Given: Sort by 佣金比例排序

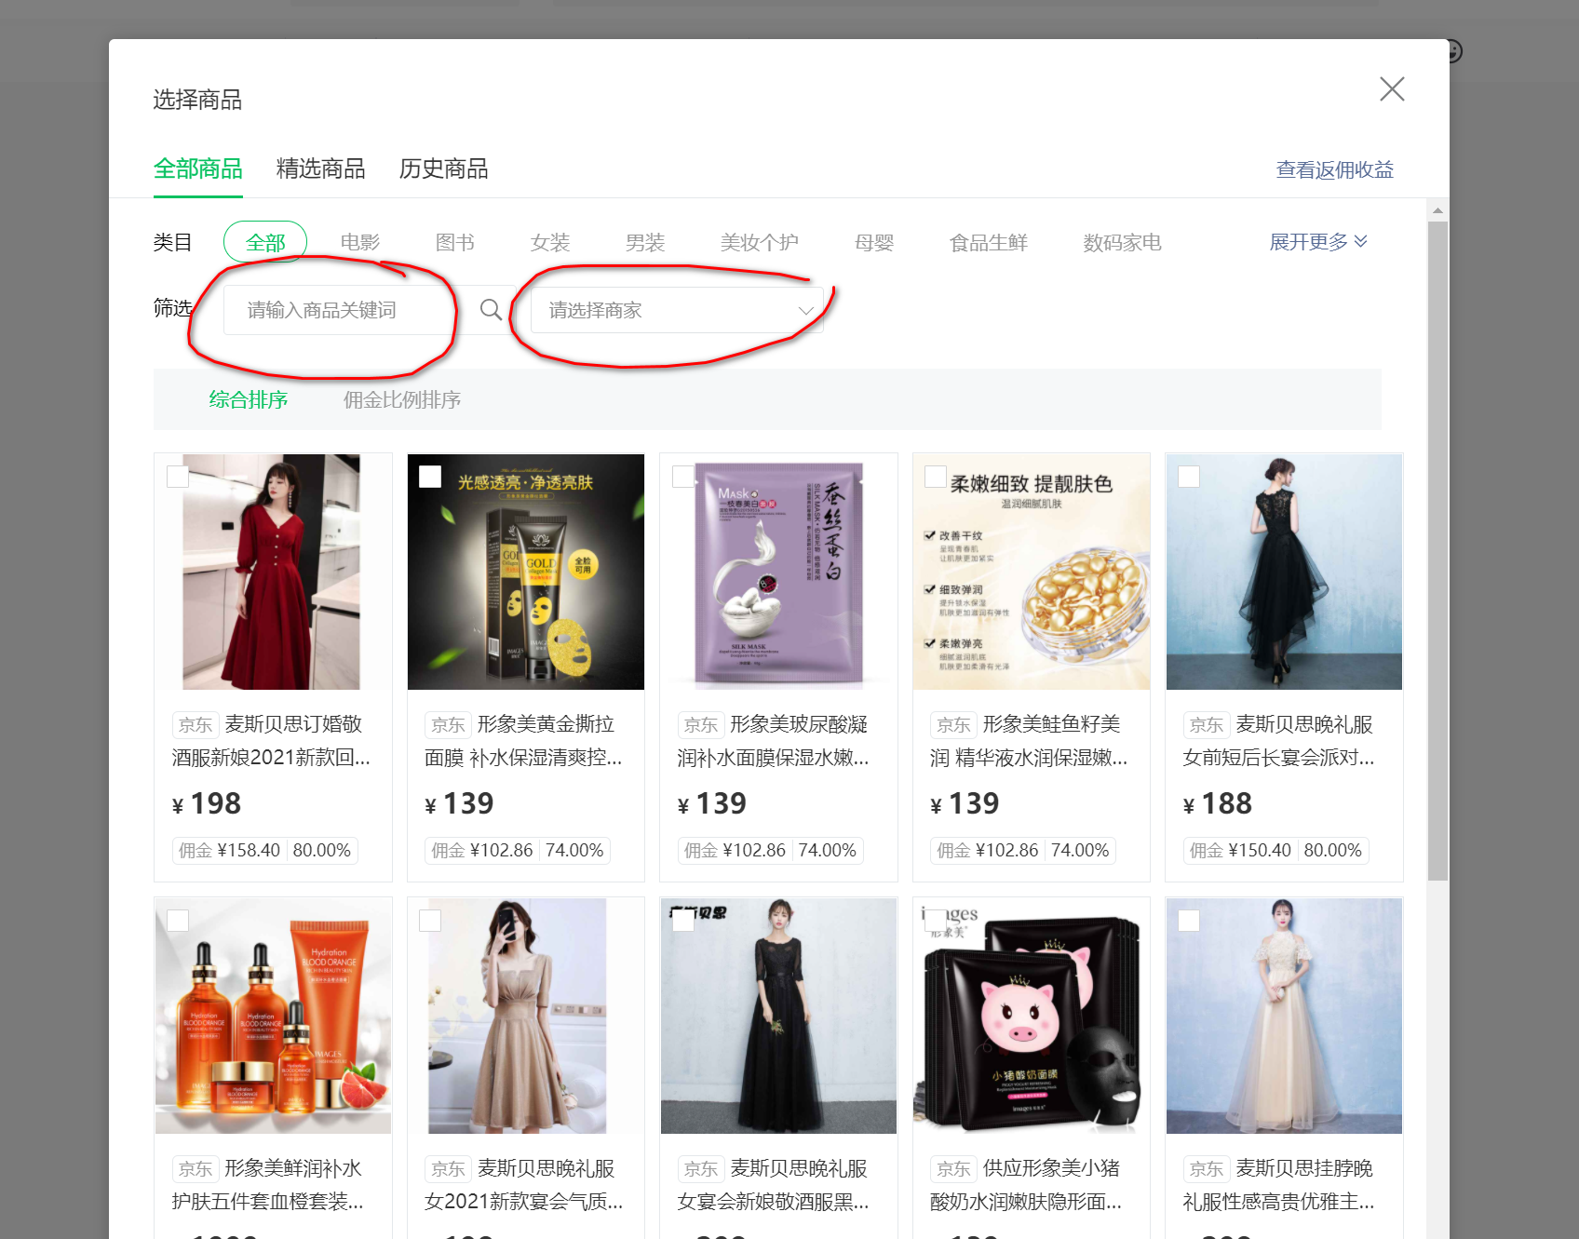Looking at the screenshot, I should [402, 400].
